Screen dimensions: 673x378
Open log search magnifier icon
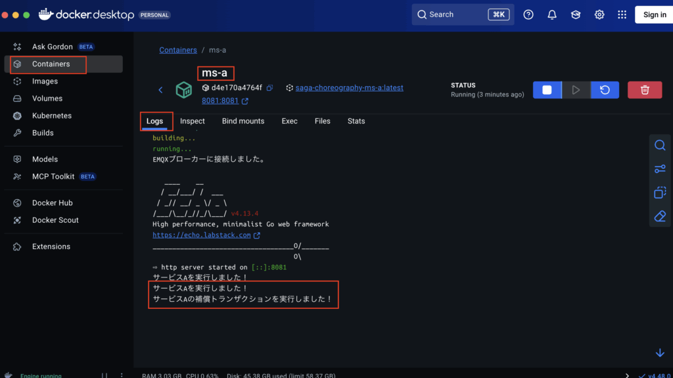660,145
